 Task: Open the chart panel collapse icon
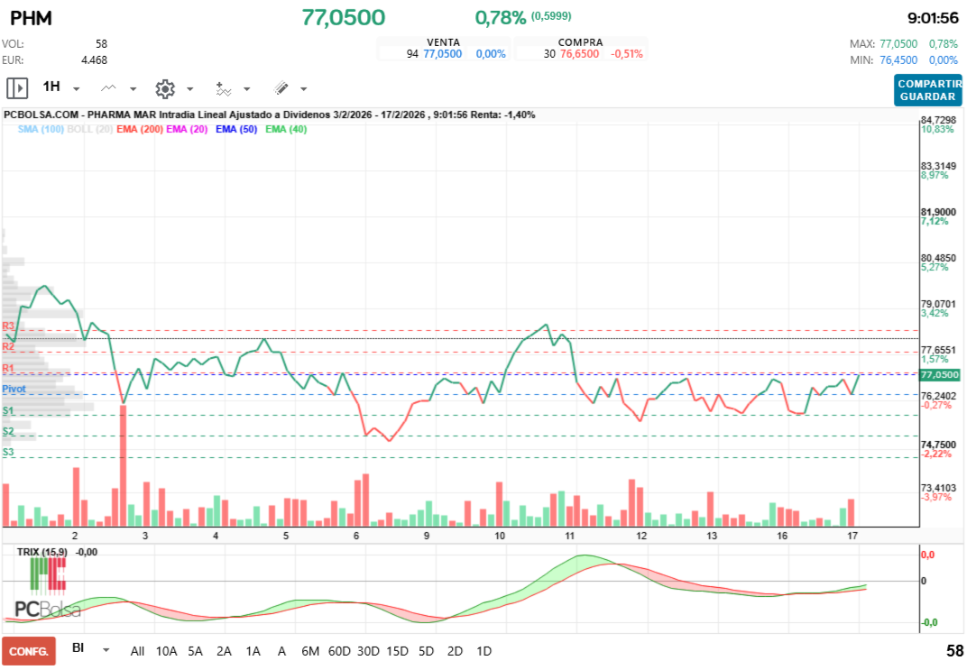coord(16,87)
